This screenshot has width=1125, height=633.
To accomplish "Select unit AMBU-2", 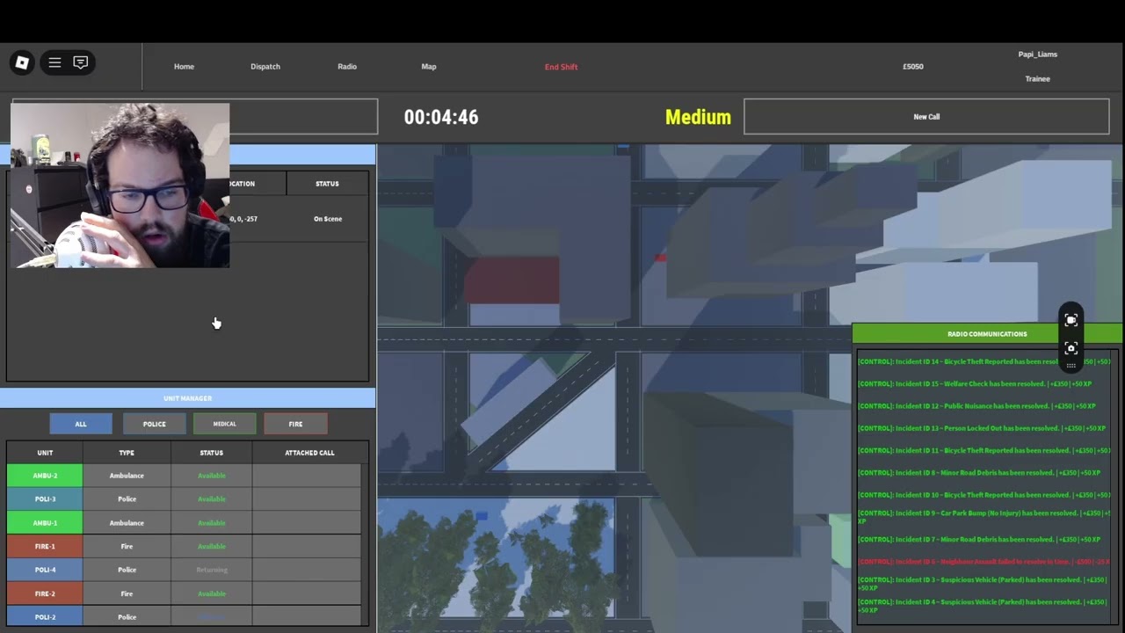I will [45, 476].
